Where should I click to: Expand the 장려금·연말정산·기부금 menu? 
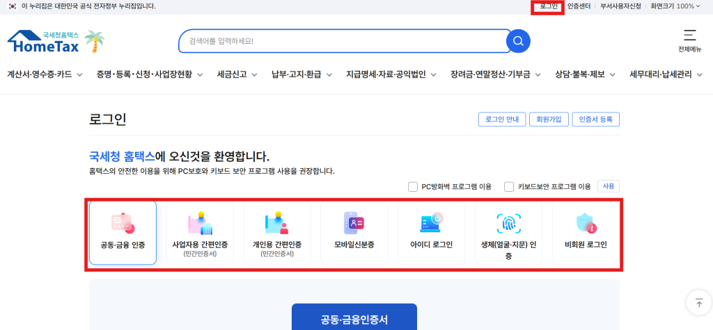click(x=496, y=74)
